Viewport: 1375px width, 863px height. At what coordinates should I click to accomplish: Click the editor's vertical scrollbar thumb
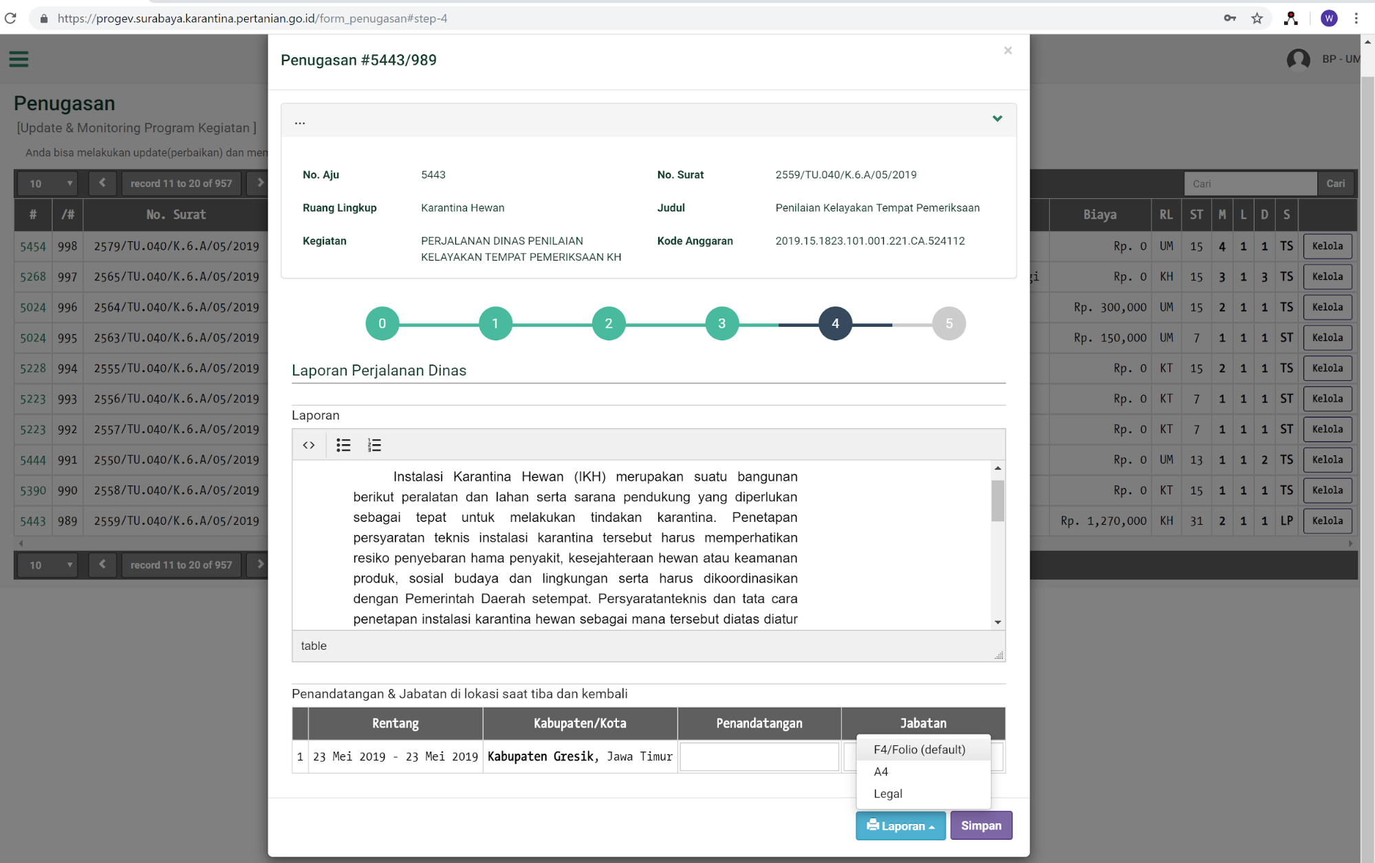(x=997, y=501)
